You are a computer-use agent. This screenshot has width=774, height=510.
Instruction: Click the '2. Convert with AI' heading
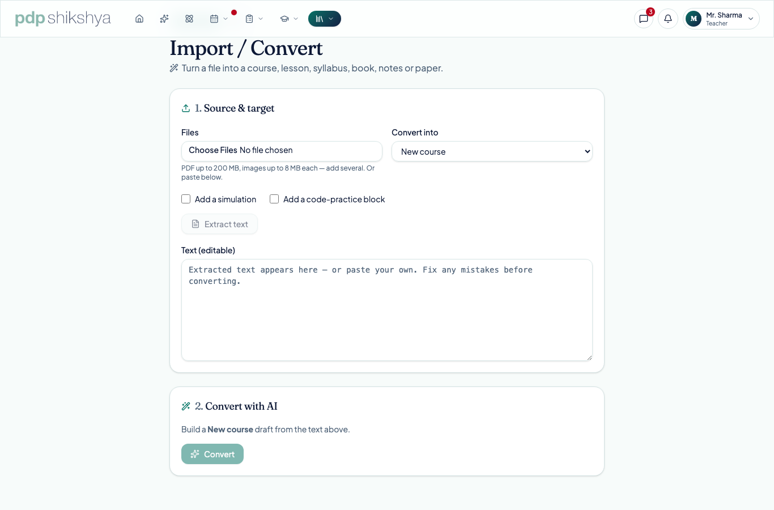tap(236, 406)
